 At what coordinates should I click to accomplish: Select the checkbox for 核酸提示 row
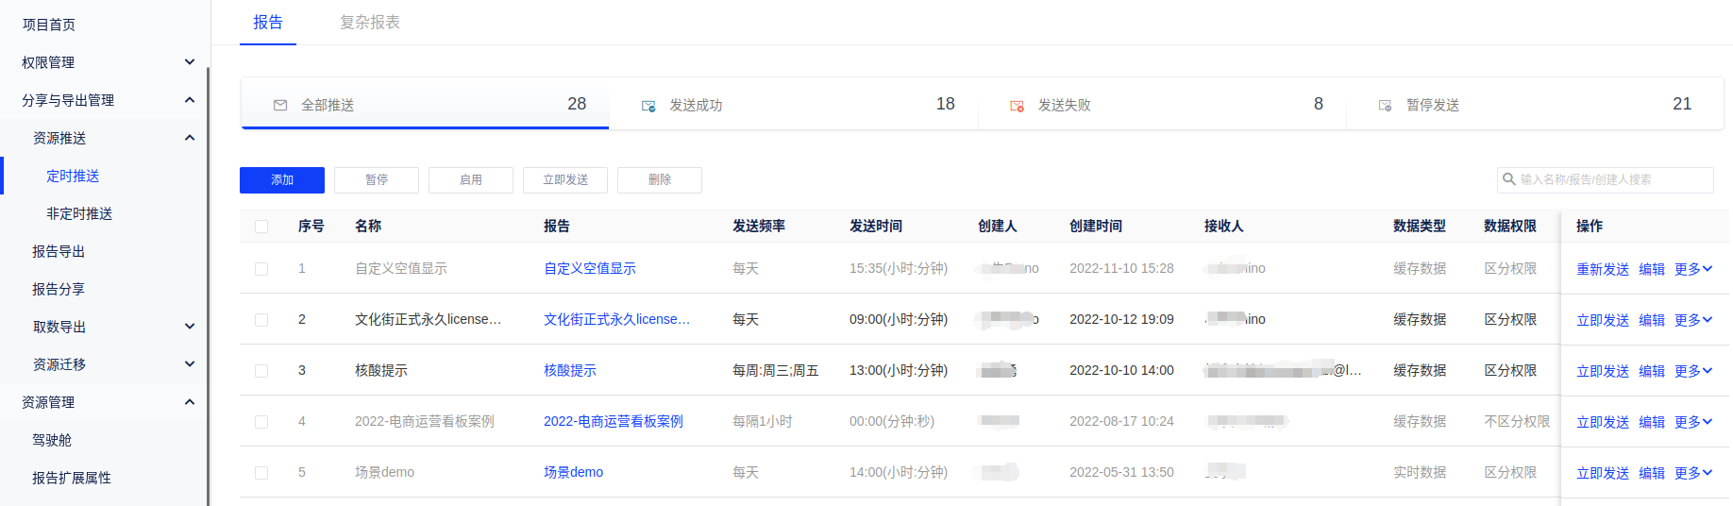[261, 371]
